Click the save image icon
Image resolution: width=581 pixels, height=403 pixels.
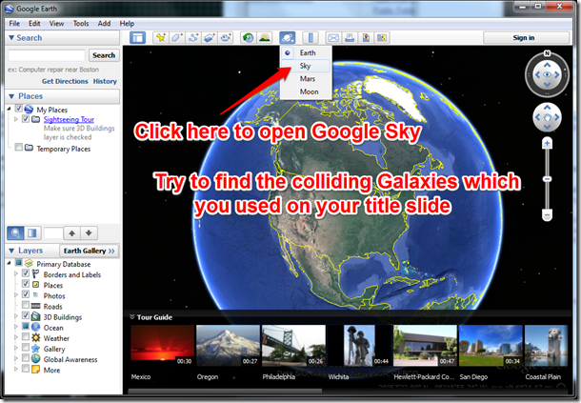pos(366,38)
